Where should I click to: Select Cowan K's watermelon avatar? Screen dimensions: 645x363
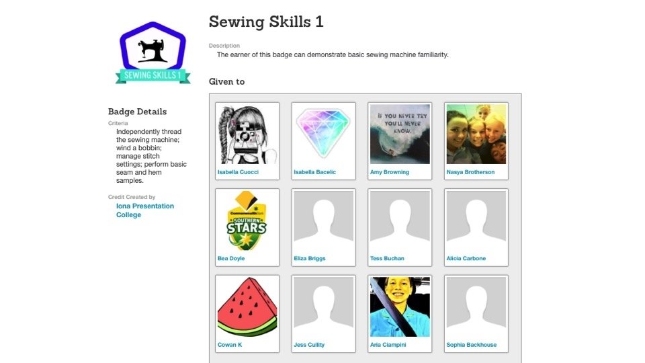pos(247,307)
